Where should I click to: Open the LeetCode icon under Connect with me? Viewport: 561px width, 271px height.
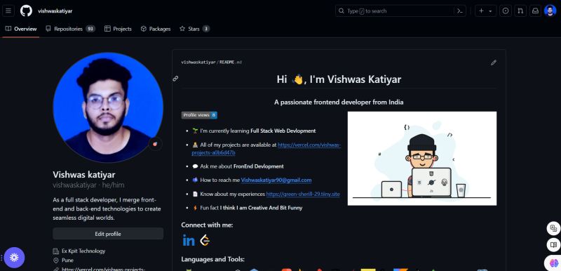click(x=205, y=241)
